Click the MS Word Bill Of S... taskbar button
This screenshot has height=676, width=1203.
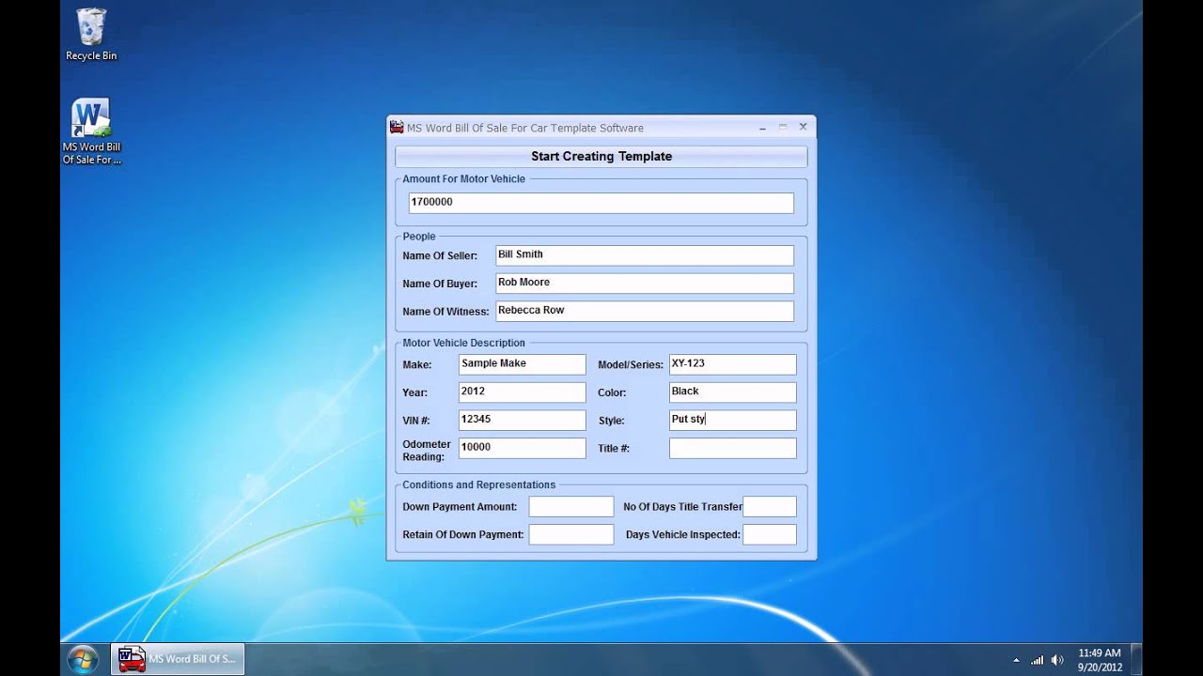[x=178, y=659]
